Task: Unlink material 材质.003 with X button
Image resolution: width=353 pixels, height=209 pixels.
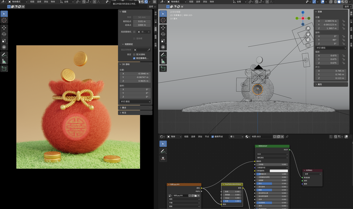Action: (x=282, y=137)
